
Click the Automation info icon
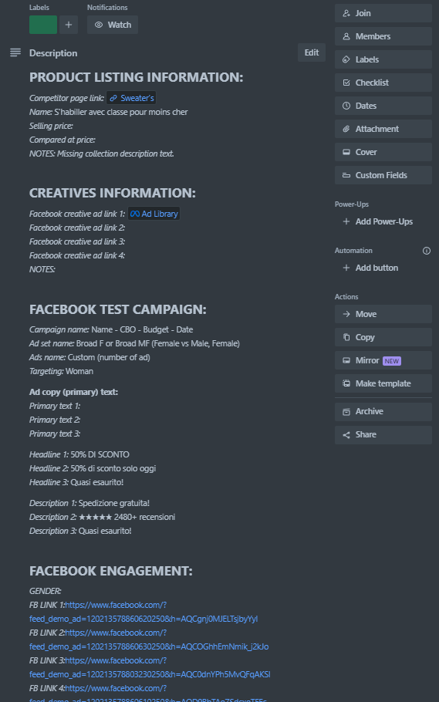coord(427,251)
